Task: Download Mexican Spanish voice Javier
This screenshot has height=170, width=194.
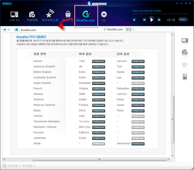Action: [x=138, y=105]
